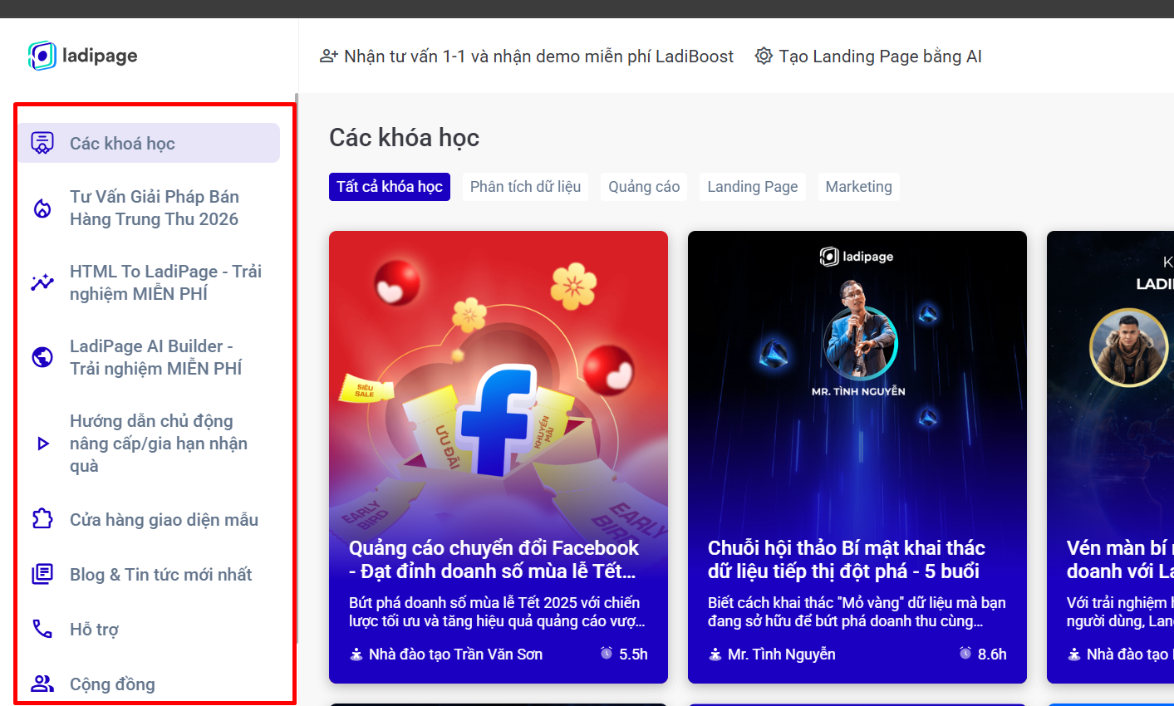The width and height of the screenshot is (1174, 706).
Task: Click the round portrait on the Vén màn bí card
Action: (1129, 347)
